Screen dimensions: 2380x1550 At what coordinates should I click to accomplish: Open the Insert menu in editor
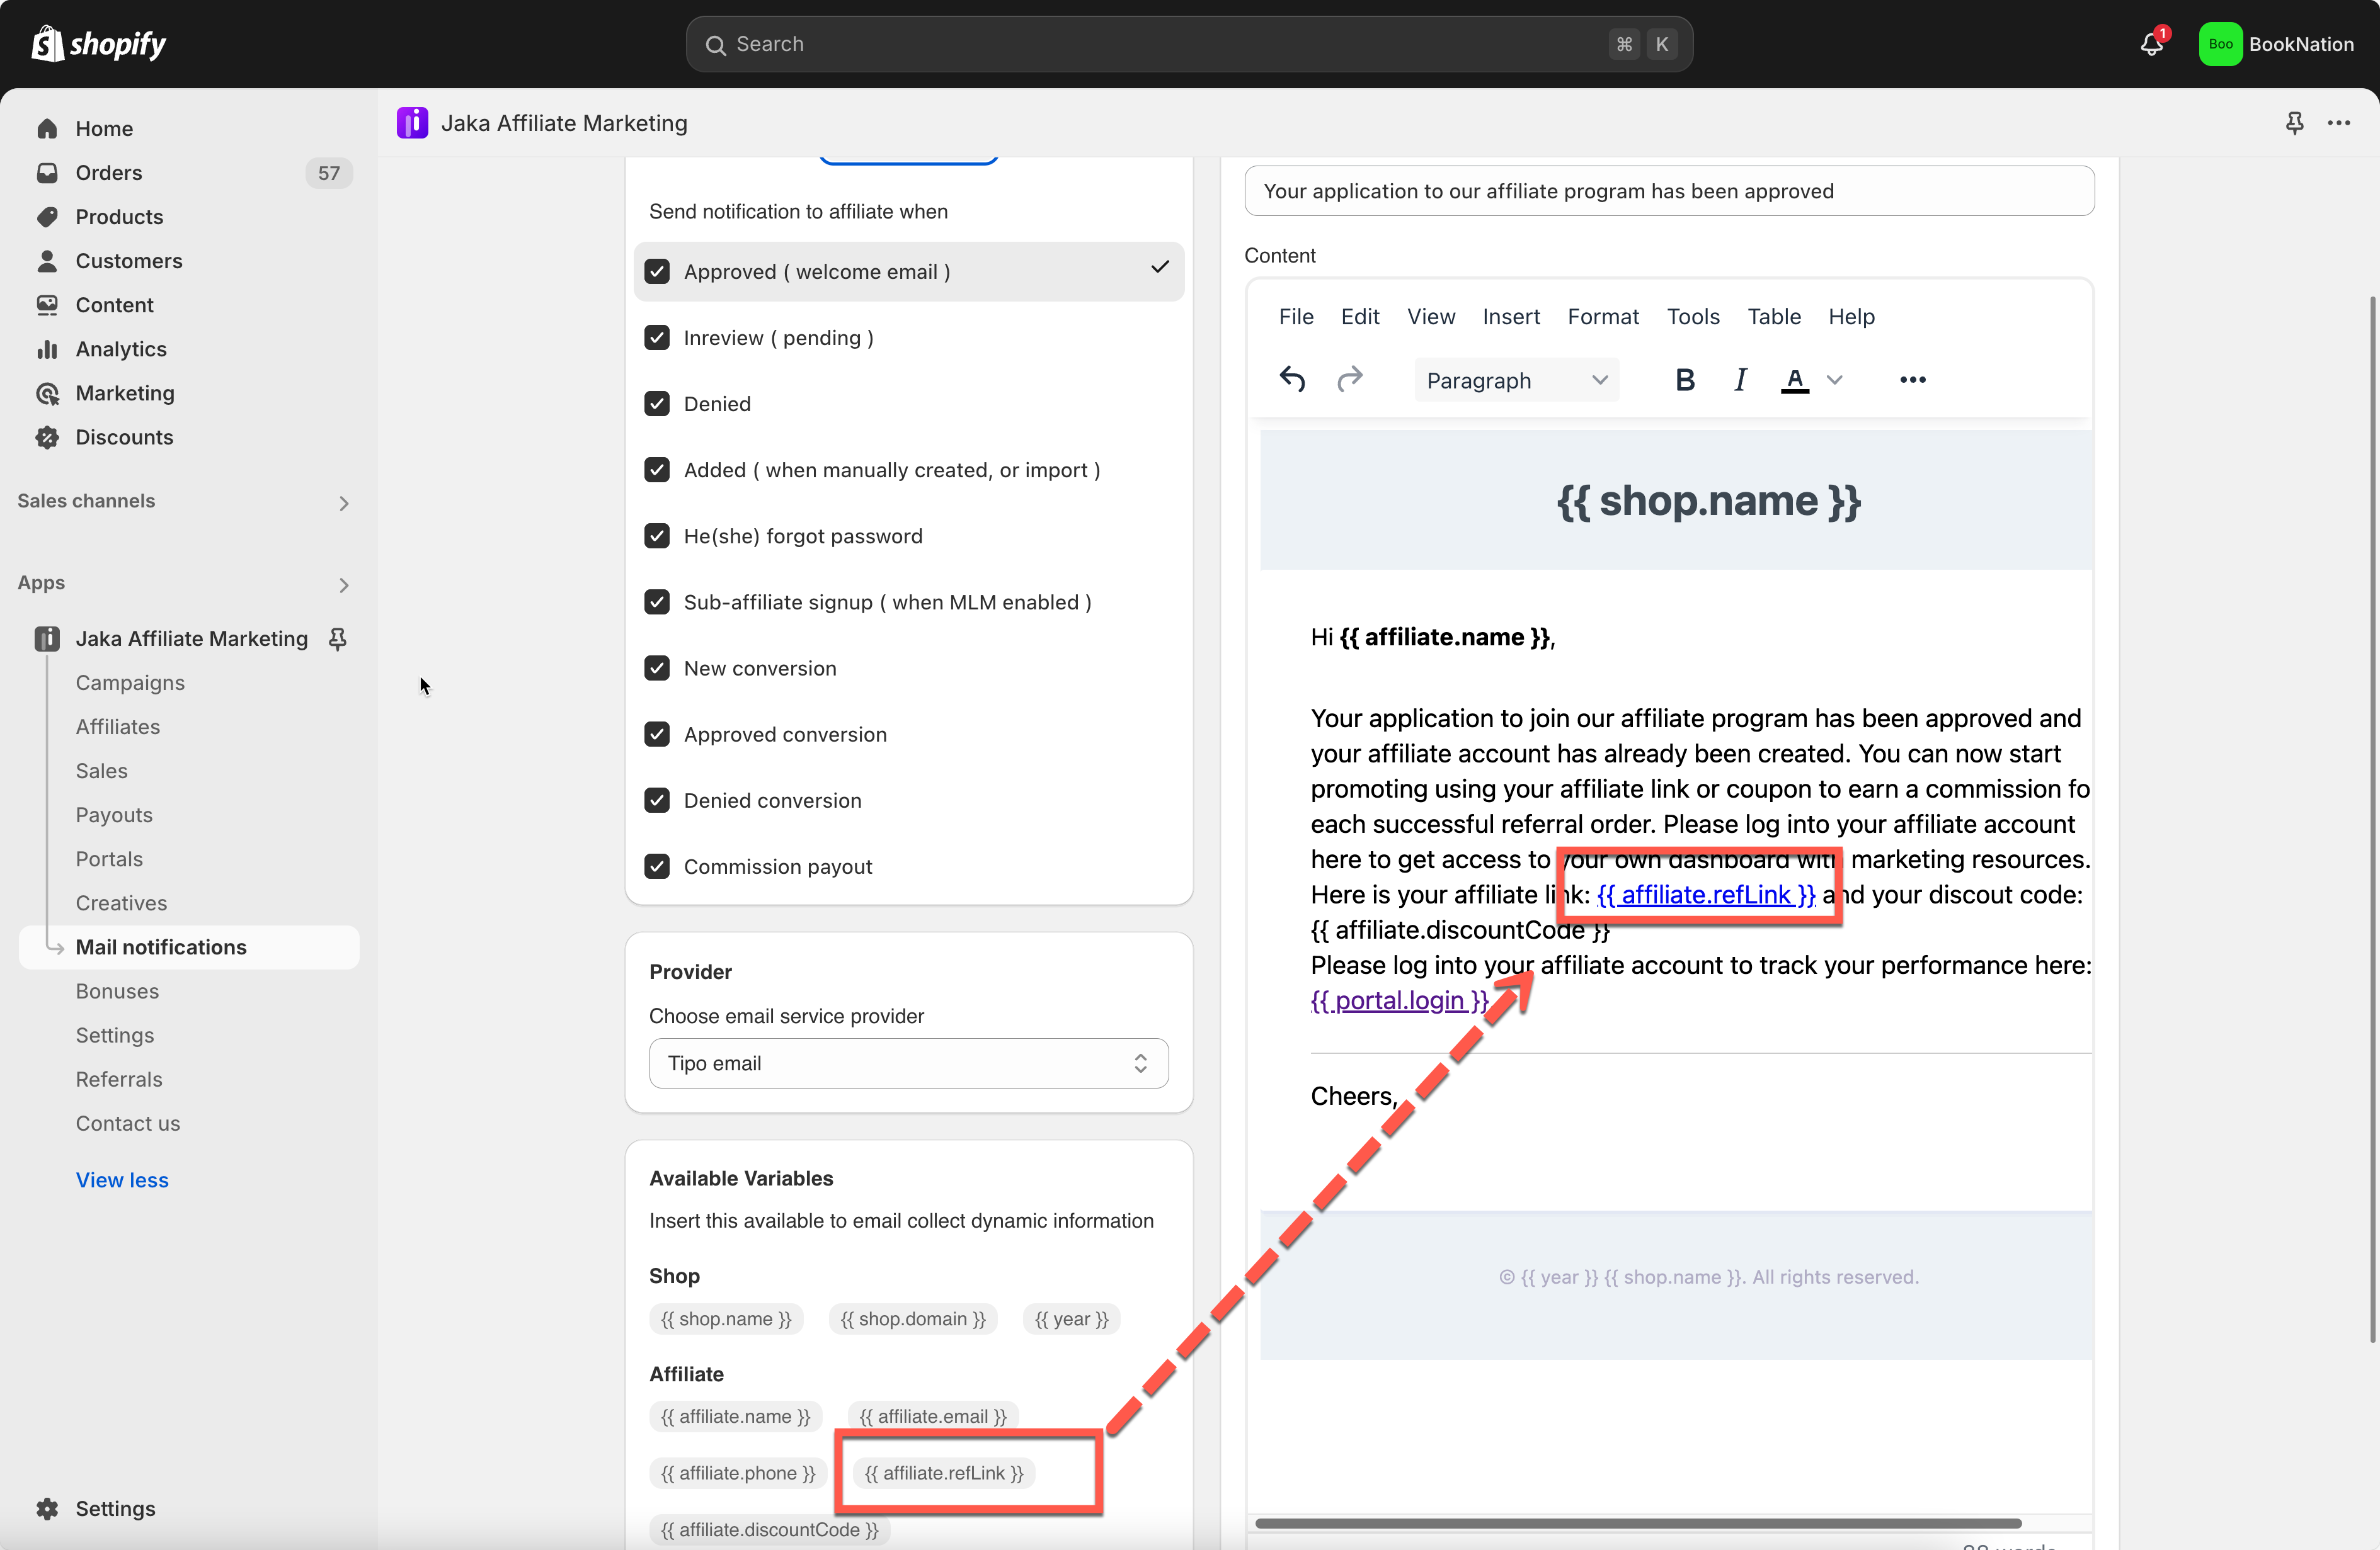[1510, 317]
